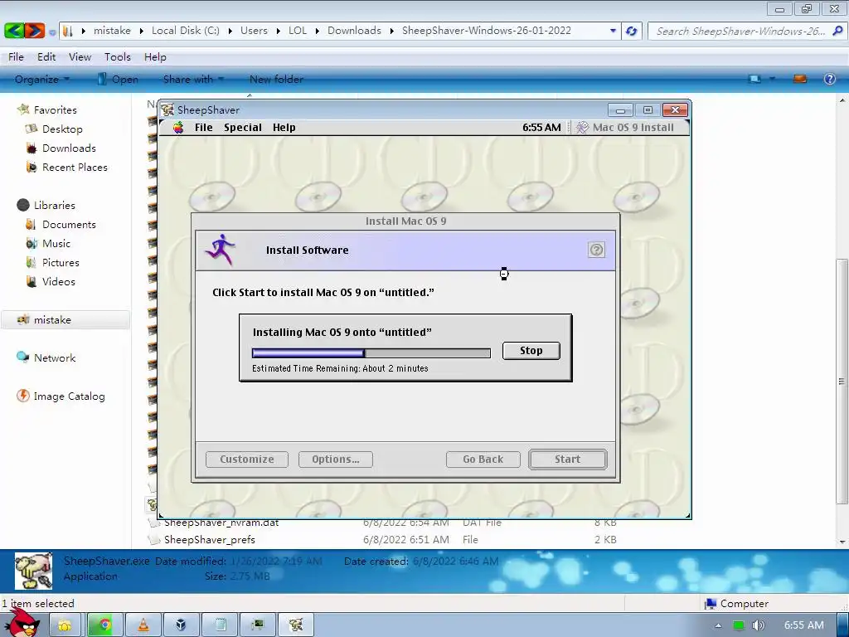Viewport: 849px width, 637px height.
Task: Expand breadcrumb arrow after Downloads
Action: (391, 31)
